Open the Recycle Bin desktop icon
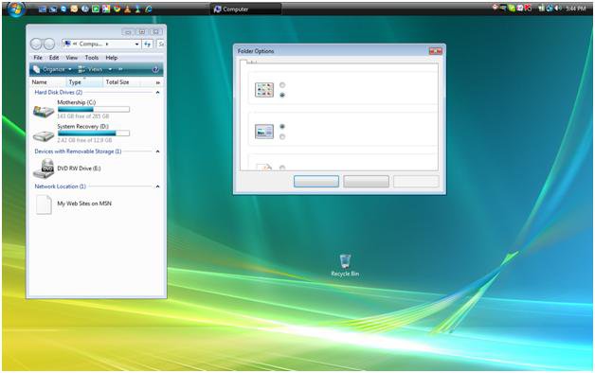The width and height of the screenshot is (595, 373). pos(345,265)
